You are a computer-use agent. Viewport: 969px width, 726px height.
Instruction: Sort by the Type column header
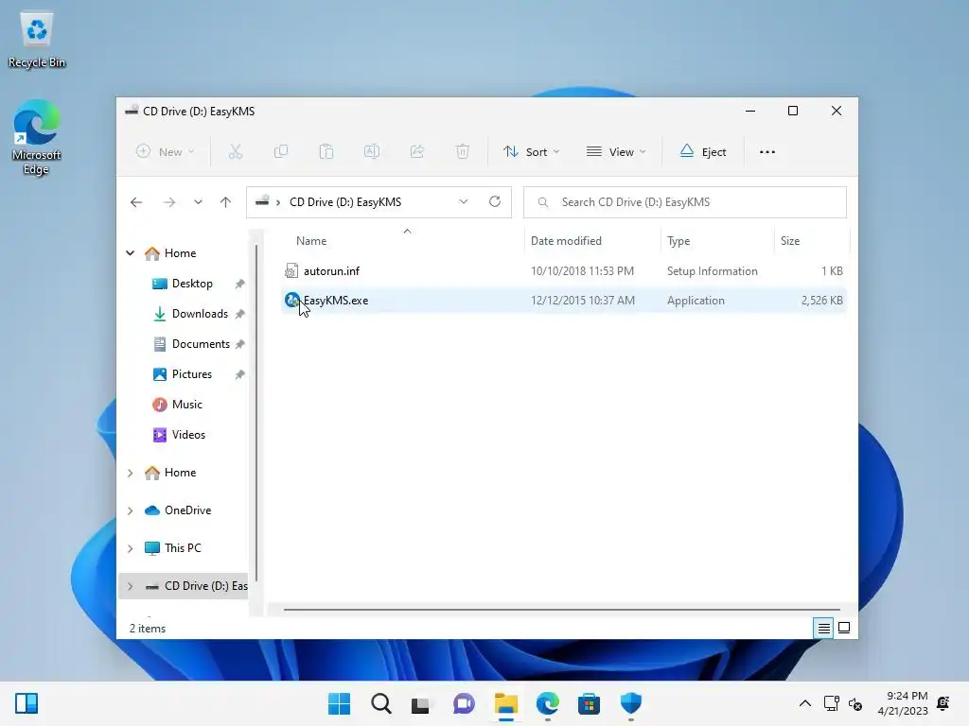[x=678, y=241]
